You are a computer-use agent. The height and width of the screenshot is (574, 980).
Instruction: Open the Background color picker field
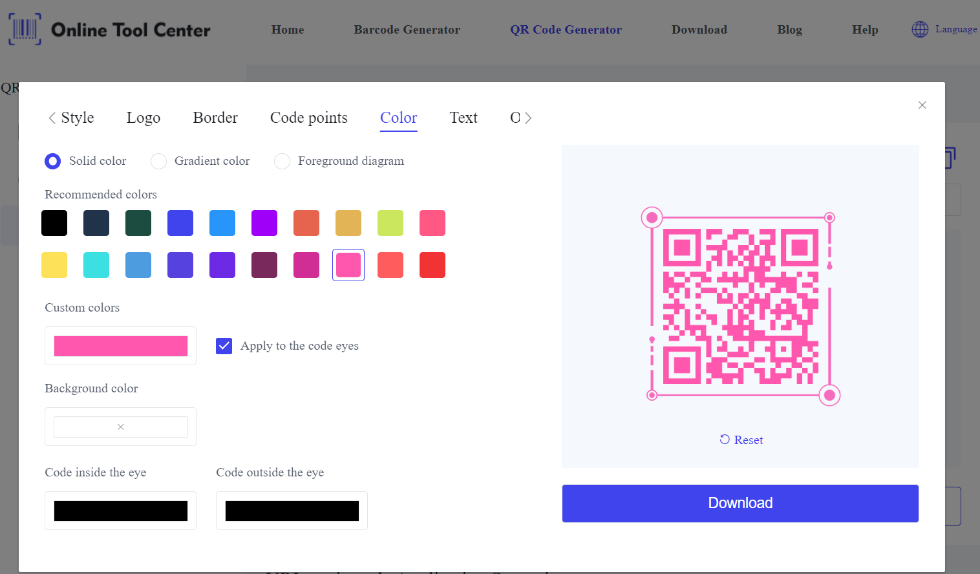click(x=121, y=427)
